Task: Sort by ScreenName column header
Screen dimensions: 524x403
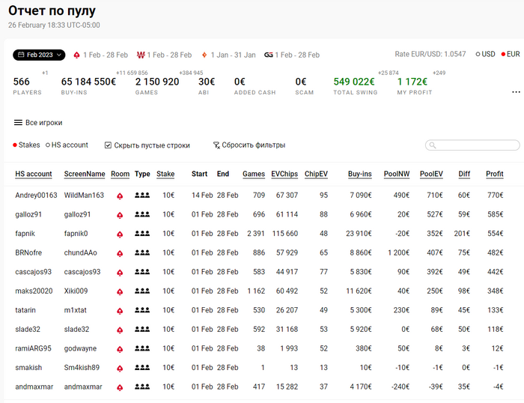Action: (x=85, y=174)
